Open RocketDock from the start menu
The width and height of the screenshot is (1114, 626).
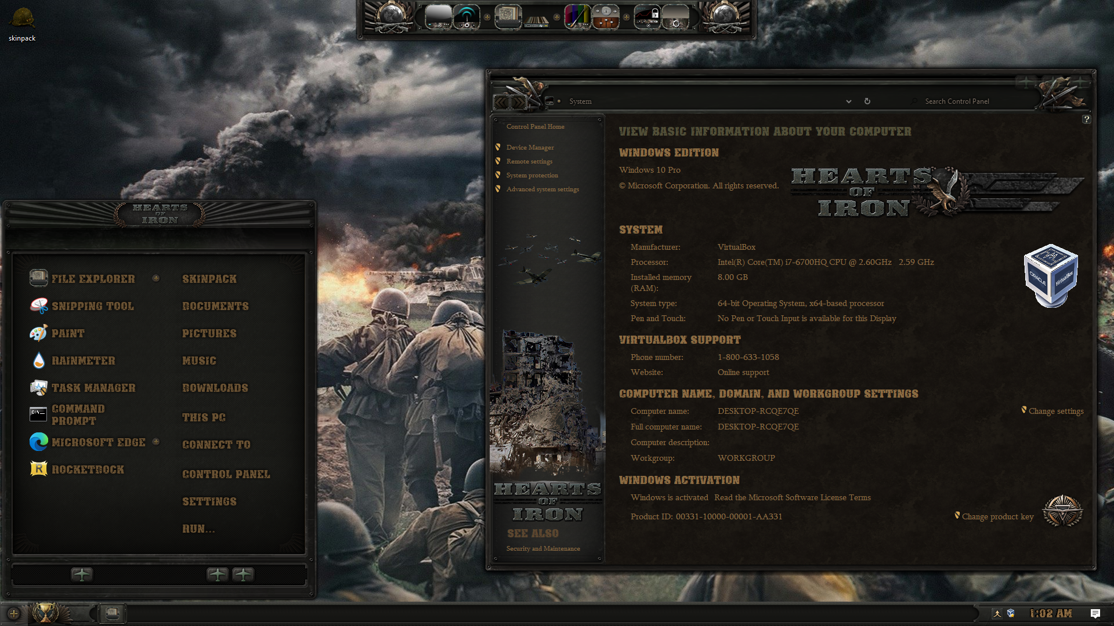[88, 469]
